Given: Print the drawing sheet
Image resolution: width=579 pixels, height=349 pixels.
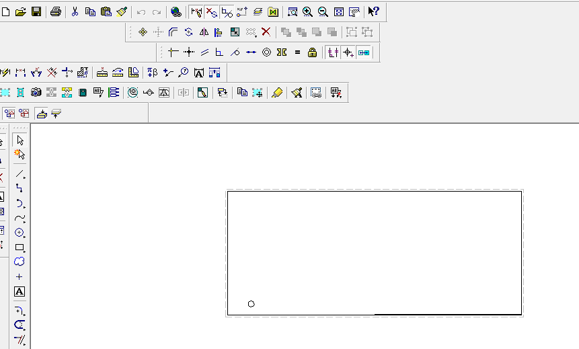Looking at the screenshot, I should coord(55,12).
